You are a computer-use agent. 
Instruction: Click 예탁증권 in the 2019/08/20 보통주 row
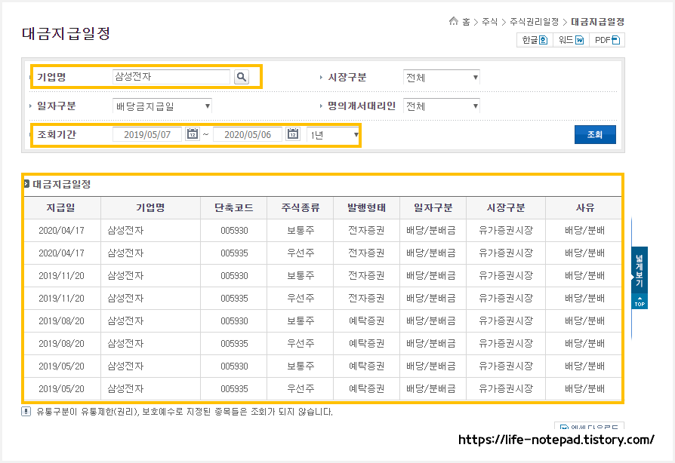[x=366, y=321]
